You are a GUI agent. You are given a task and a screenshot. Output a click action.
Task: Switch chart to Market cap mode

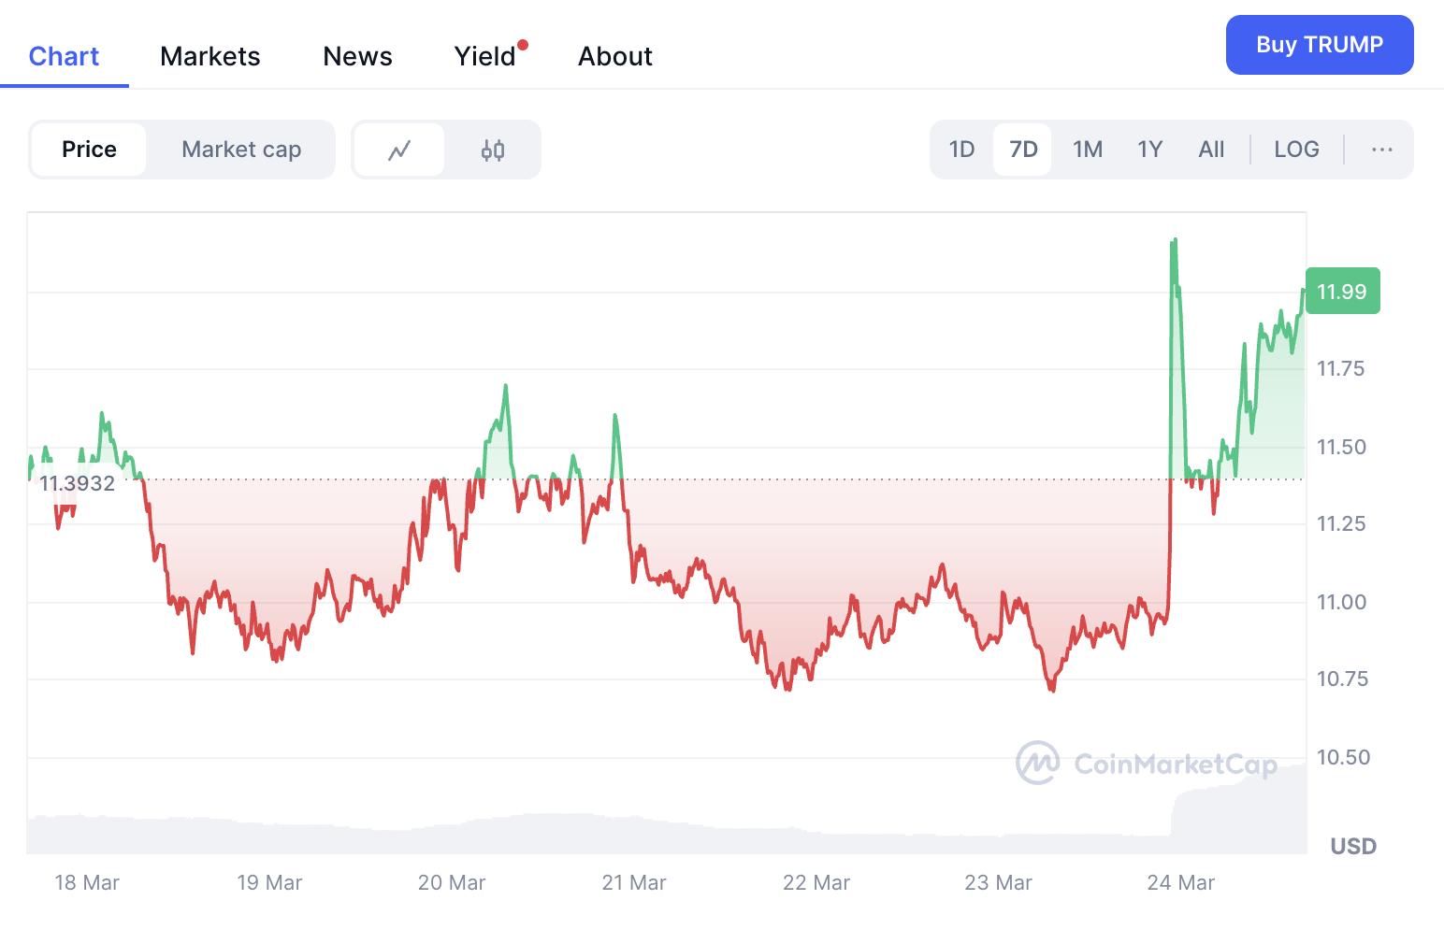(240, 149)
